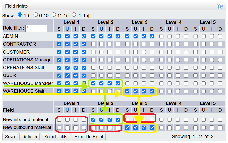This screenshot has width=228, height=143.
Task: Show all levels with the [1-15] option
Action: click(74, 15)
